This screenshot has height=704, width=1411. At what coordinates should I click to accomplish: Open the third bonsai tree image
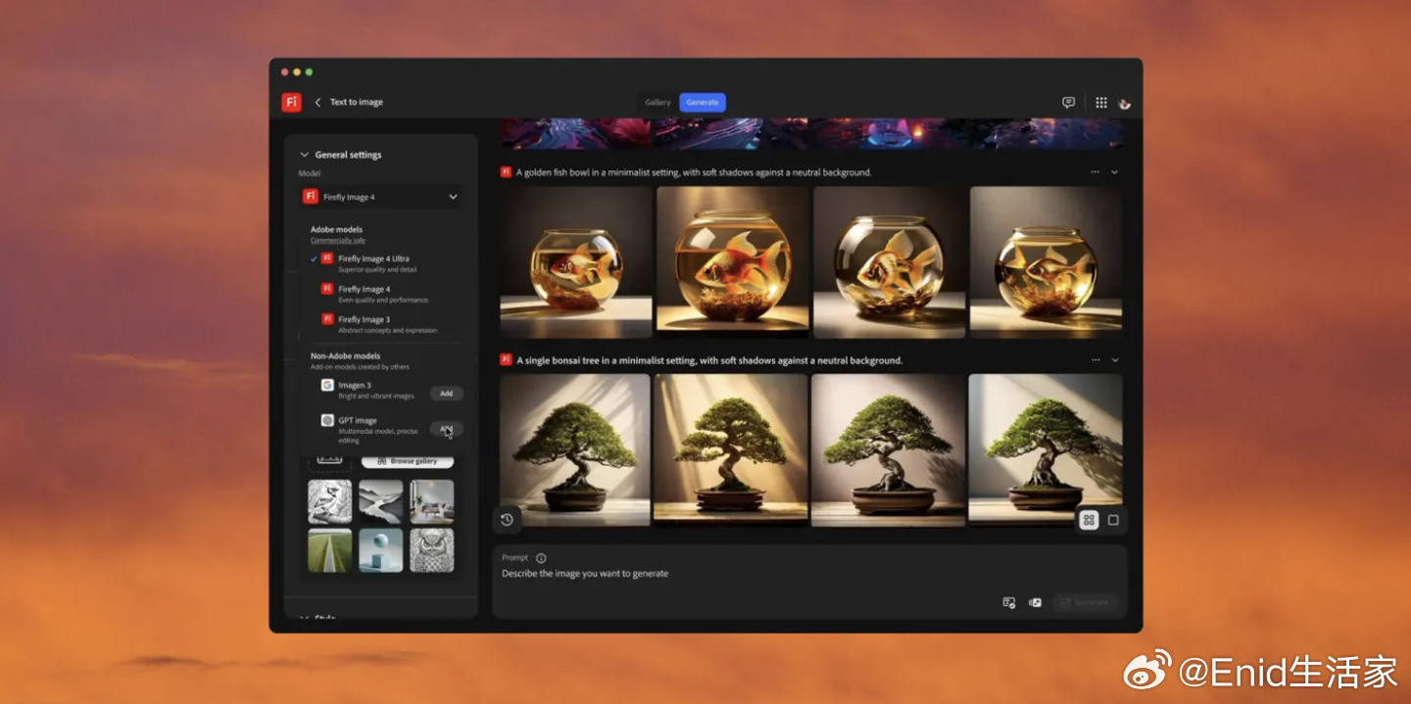(x=888, y=449)
